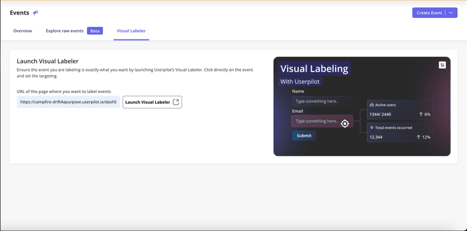The width and height of the screenshot is (467, 231).
Task: Open the Create Event dropdown arrow
Action: (x=451, y=13)
